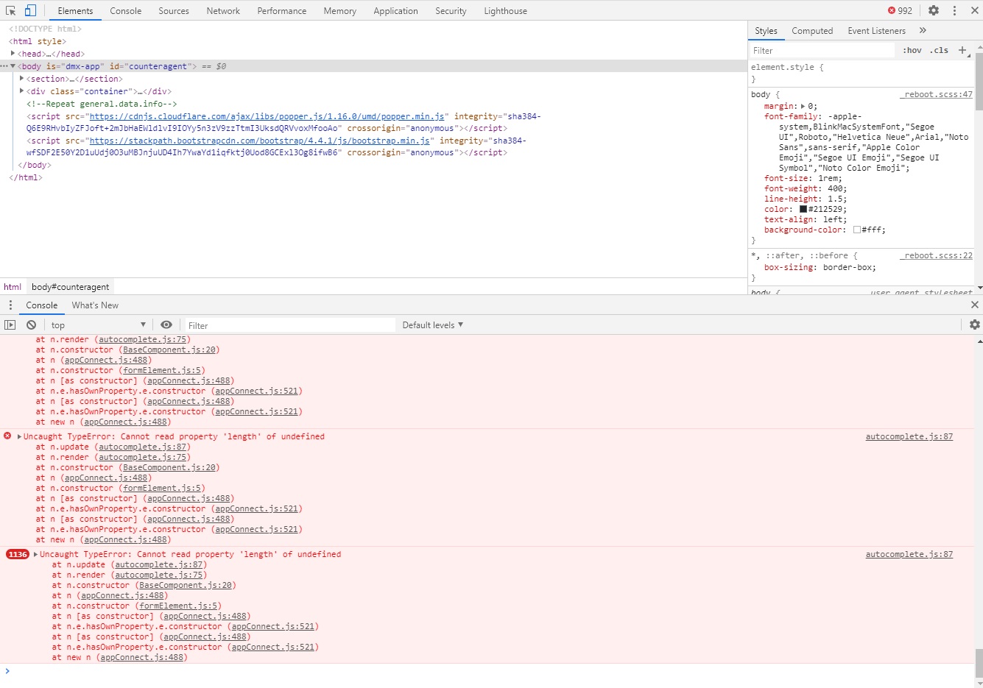Open console settings gear
The width and height of the screenshot is (983, 688).
pos(975,325)
